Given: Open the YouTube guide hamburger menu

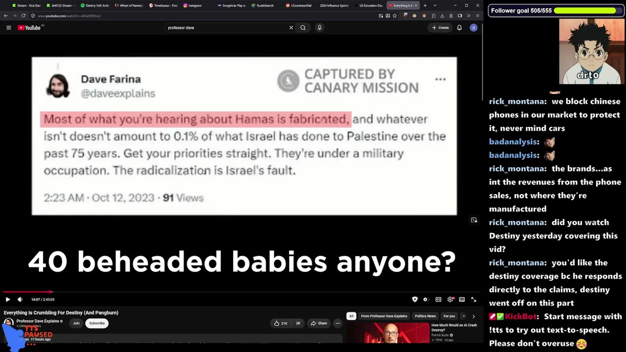Looking at the screenshot, I should pyautogui.click(x=9, y=28).
